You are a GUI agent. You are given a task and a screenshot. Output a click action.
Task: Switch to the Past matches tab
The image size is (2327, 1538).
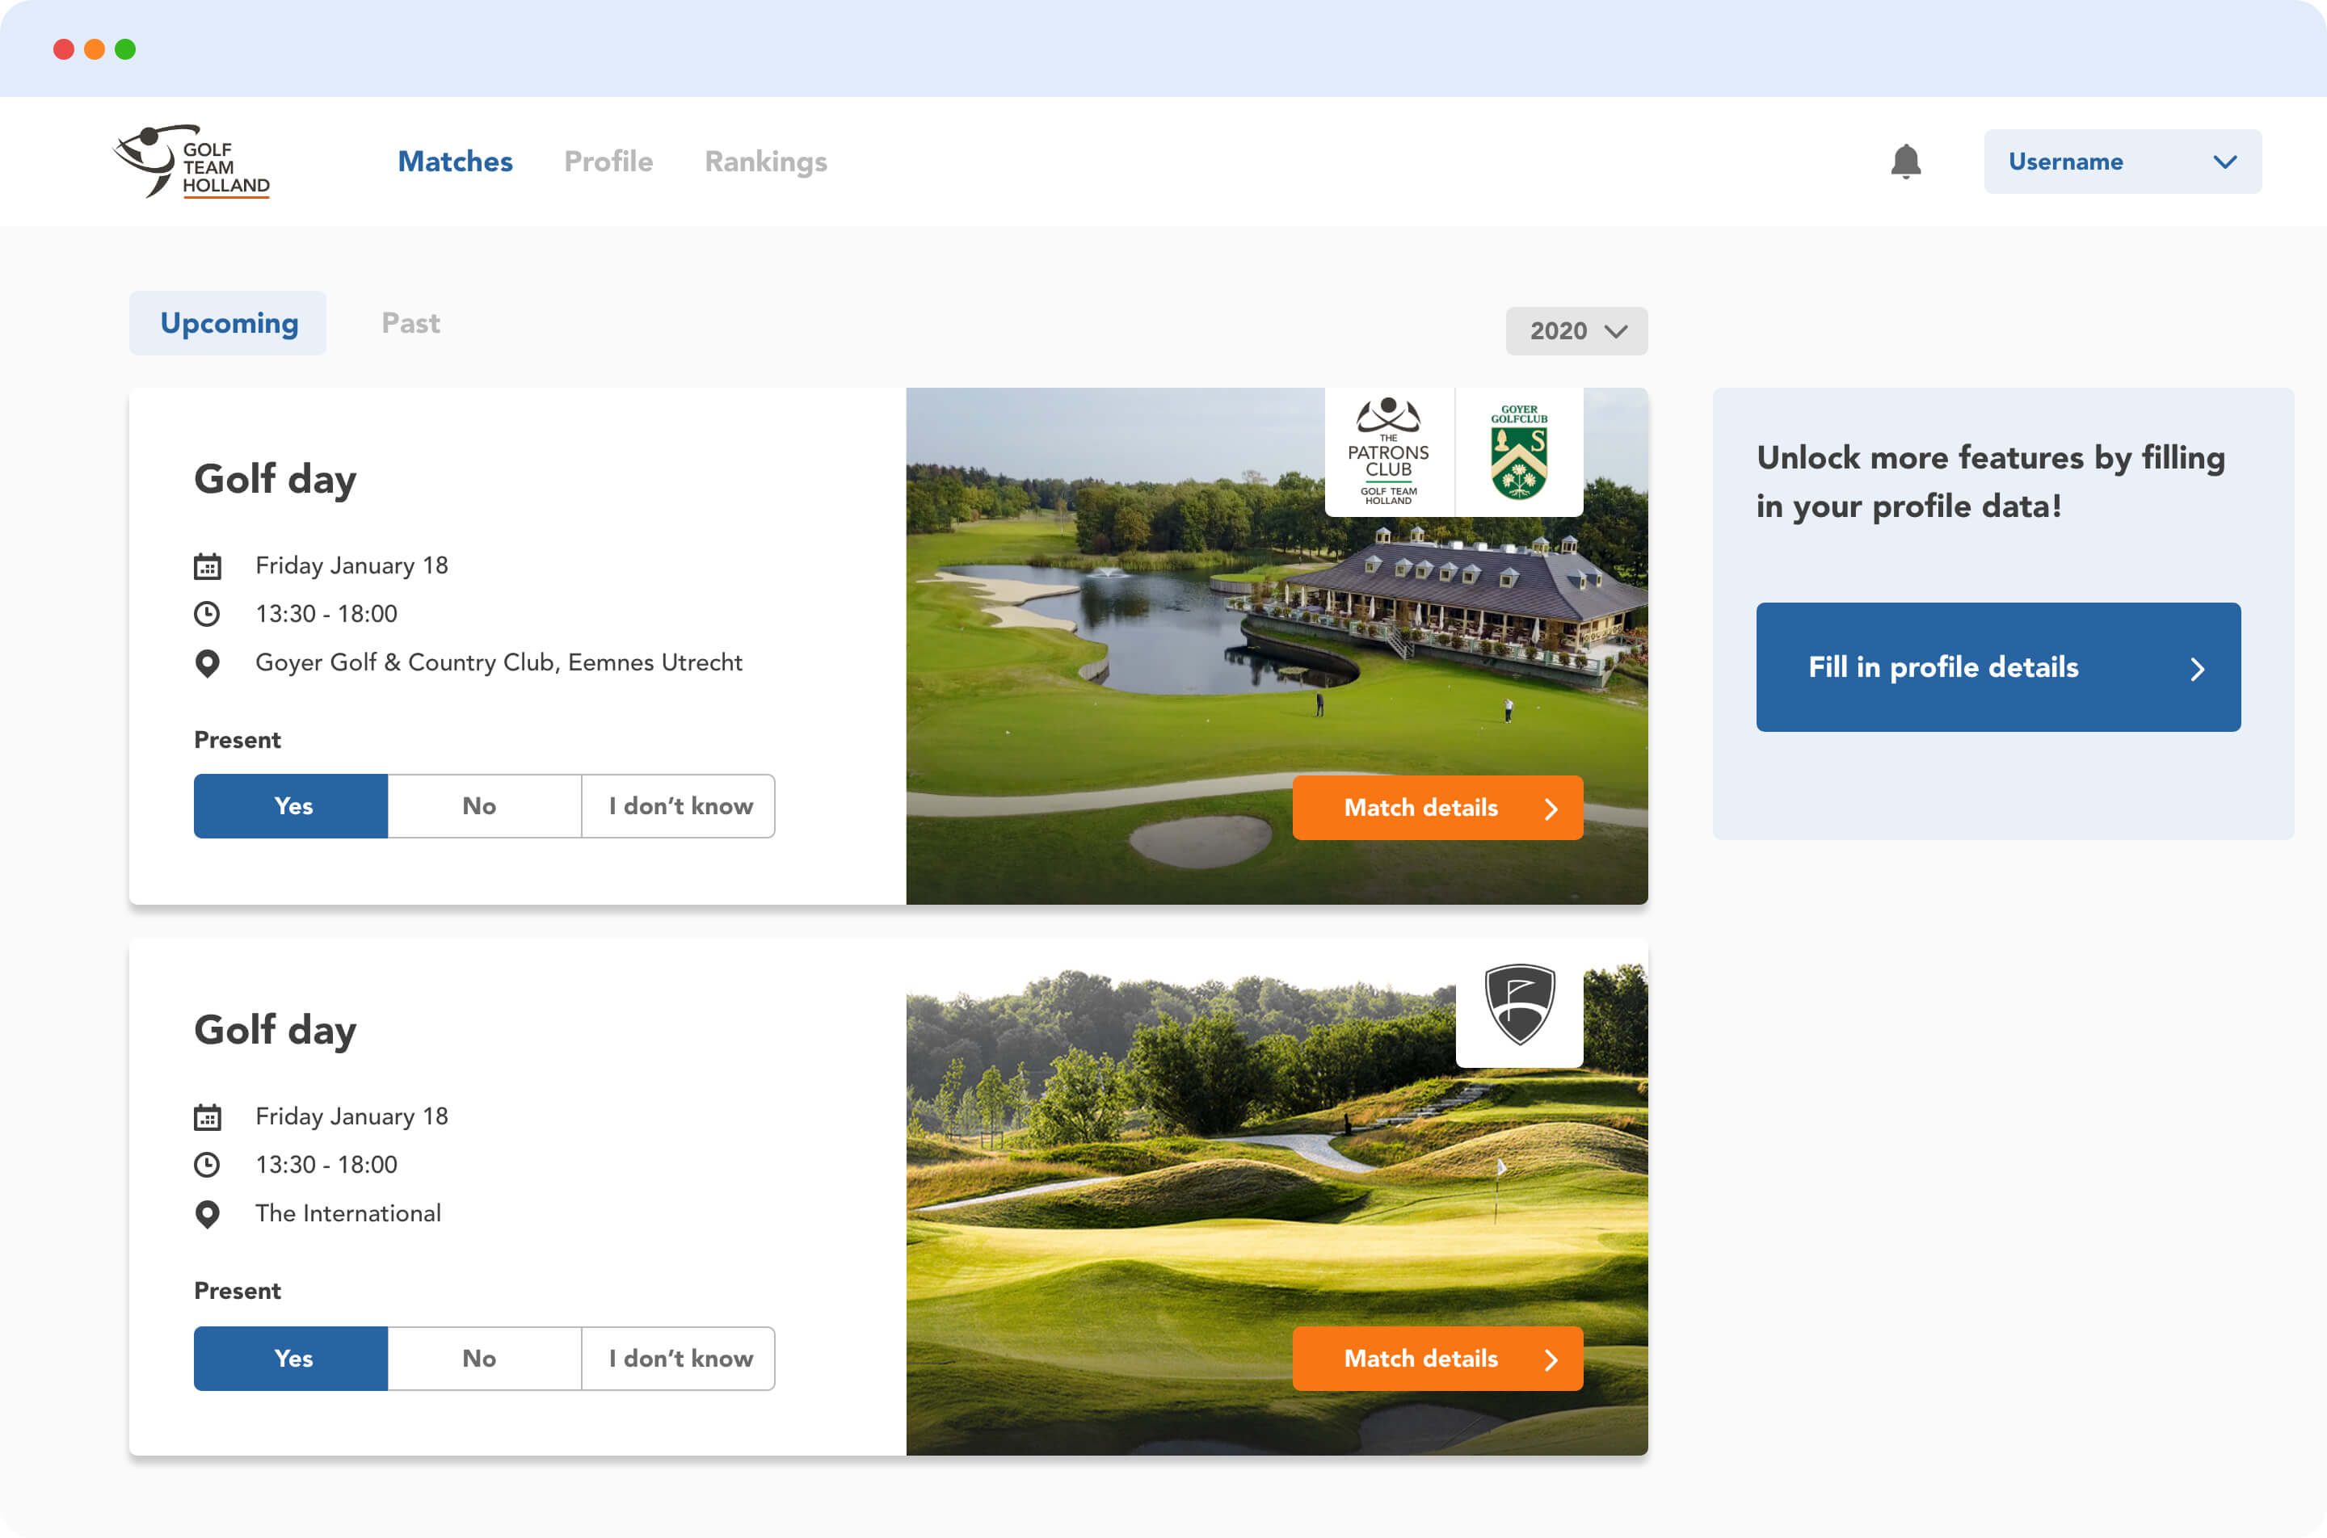pyautogui.click(x=410, y=323)
